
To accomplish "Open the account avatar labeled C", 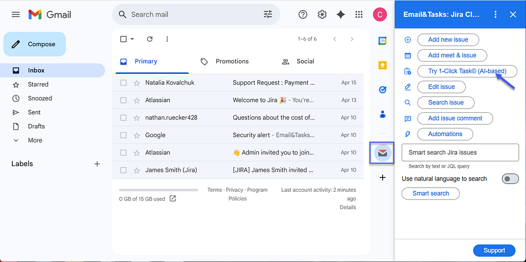I will tap(380, 14).
